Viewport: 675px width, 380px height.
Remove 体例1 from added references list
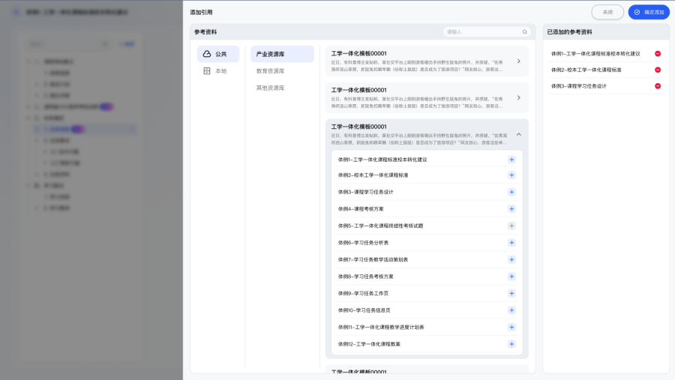(658, 54)
